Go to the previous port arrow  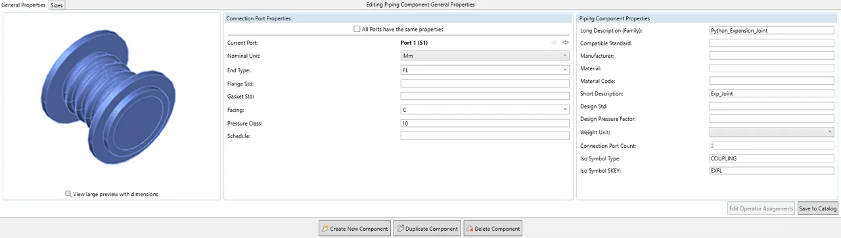(554, 43)
